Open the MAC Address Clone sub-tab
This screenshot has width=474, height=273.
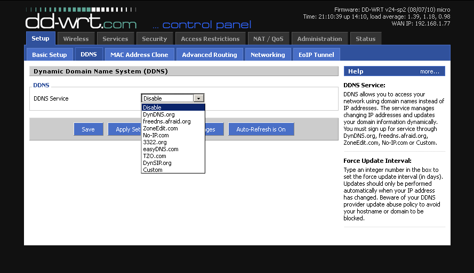tap(139, 55)
